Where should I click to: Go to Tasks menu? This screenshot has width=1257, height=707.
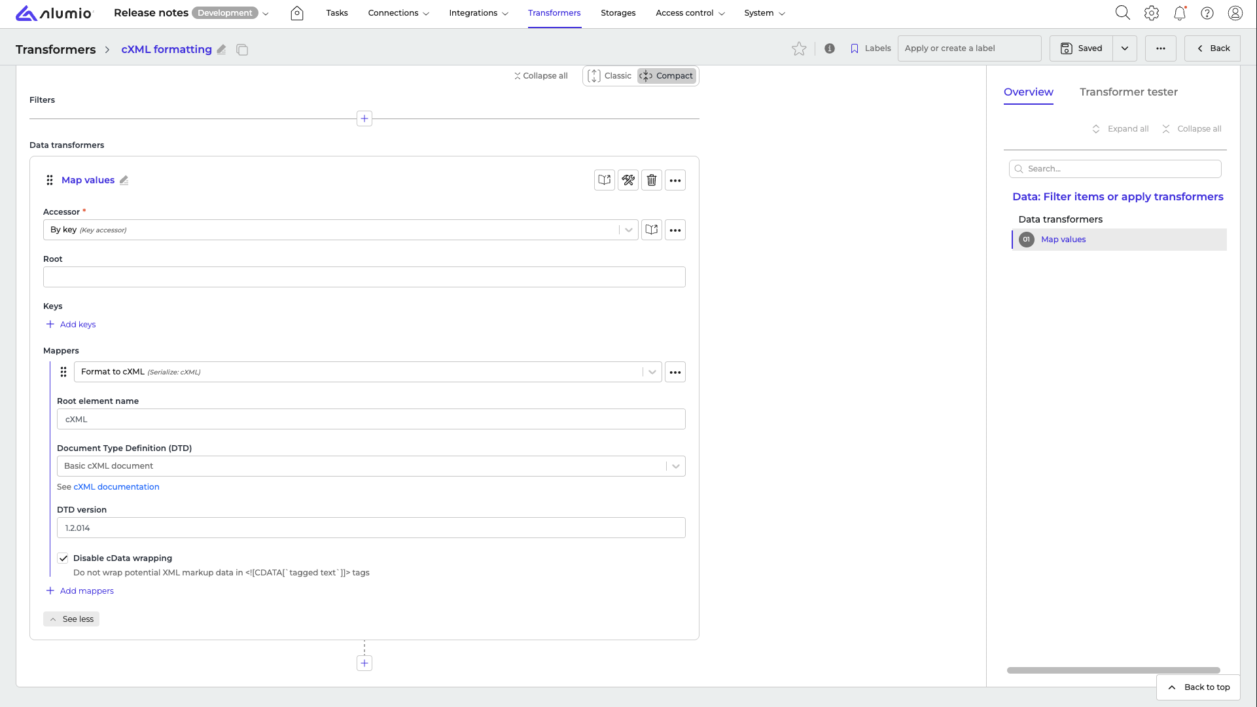tap(337, 13)
